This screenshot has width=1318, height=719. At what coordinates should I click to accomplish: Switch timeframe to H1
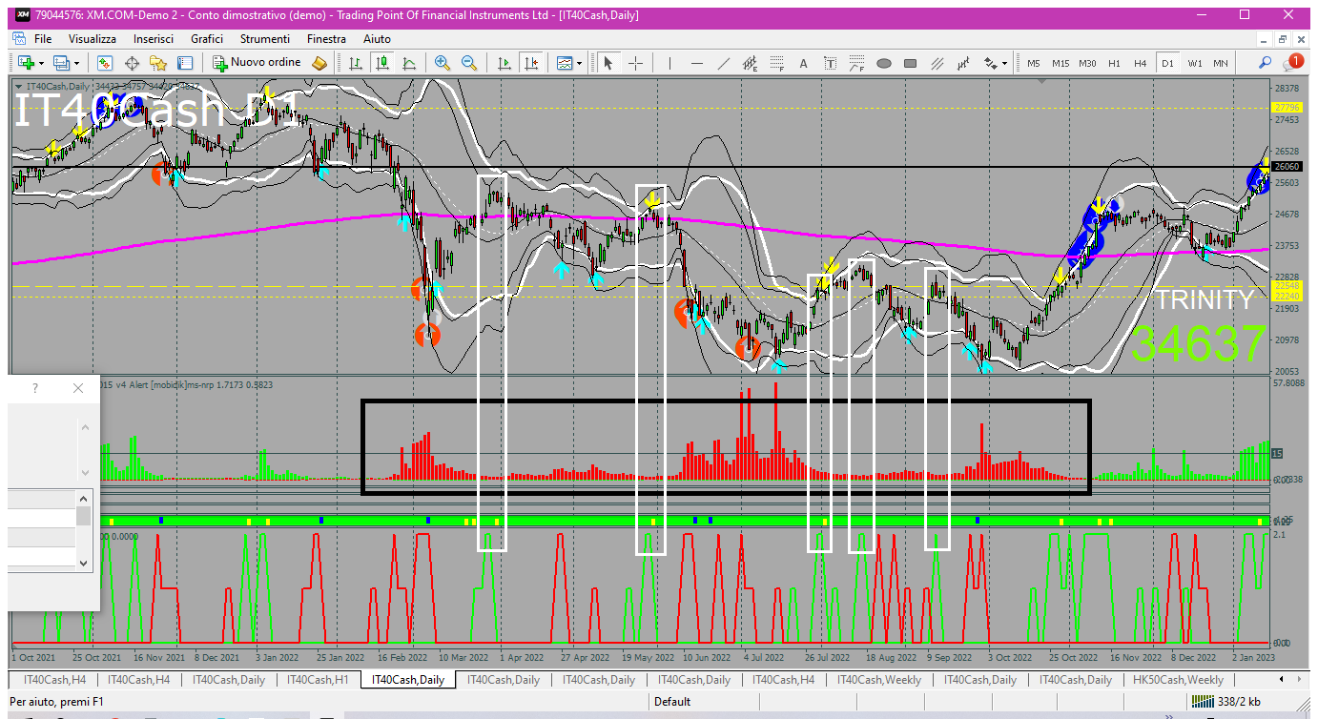(x=1114, y=63)
